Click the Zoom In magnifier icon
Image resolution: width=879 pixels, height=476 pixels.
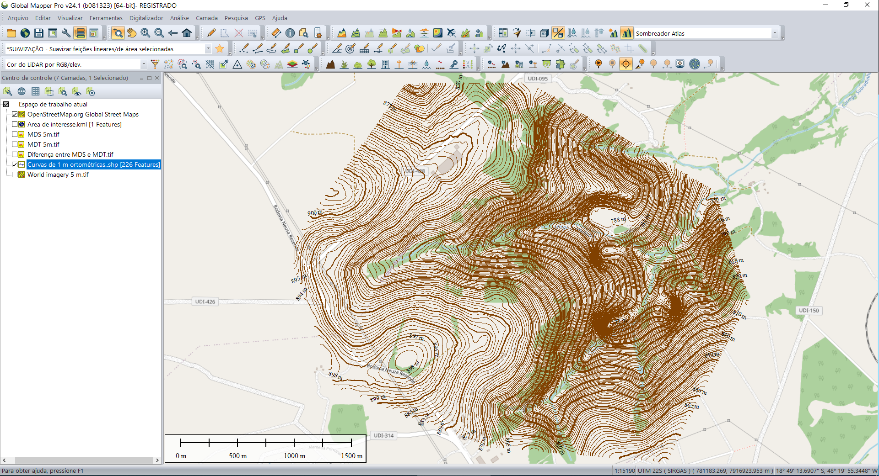point(146,33)
